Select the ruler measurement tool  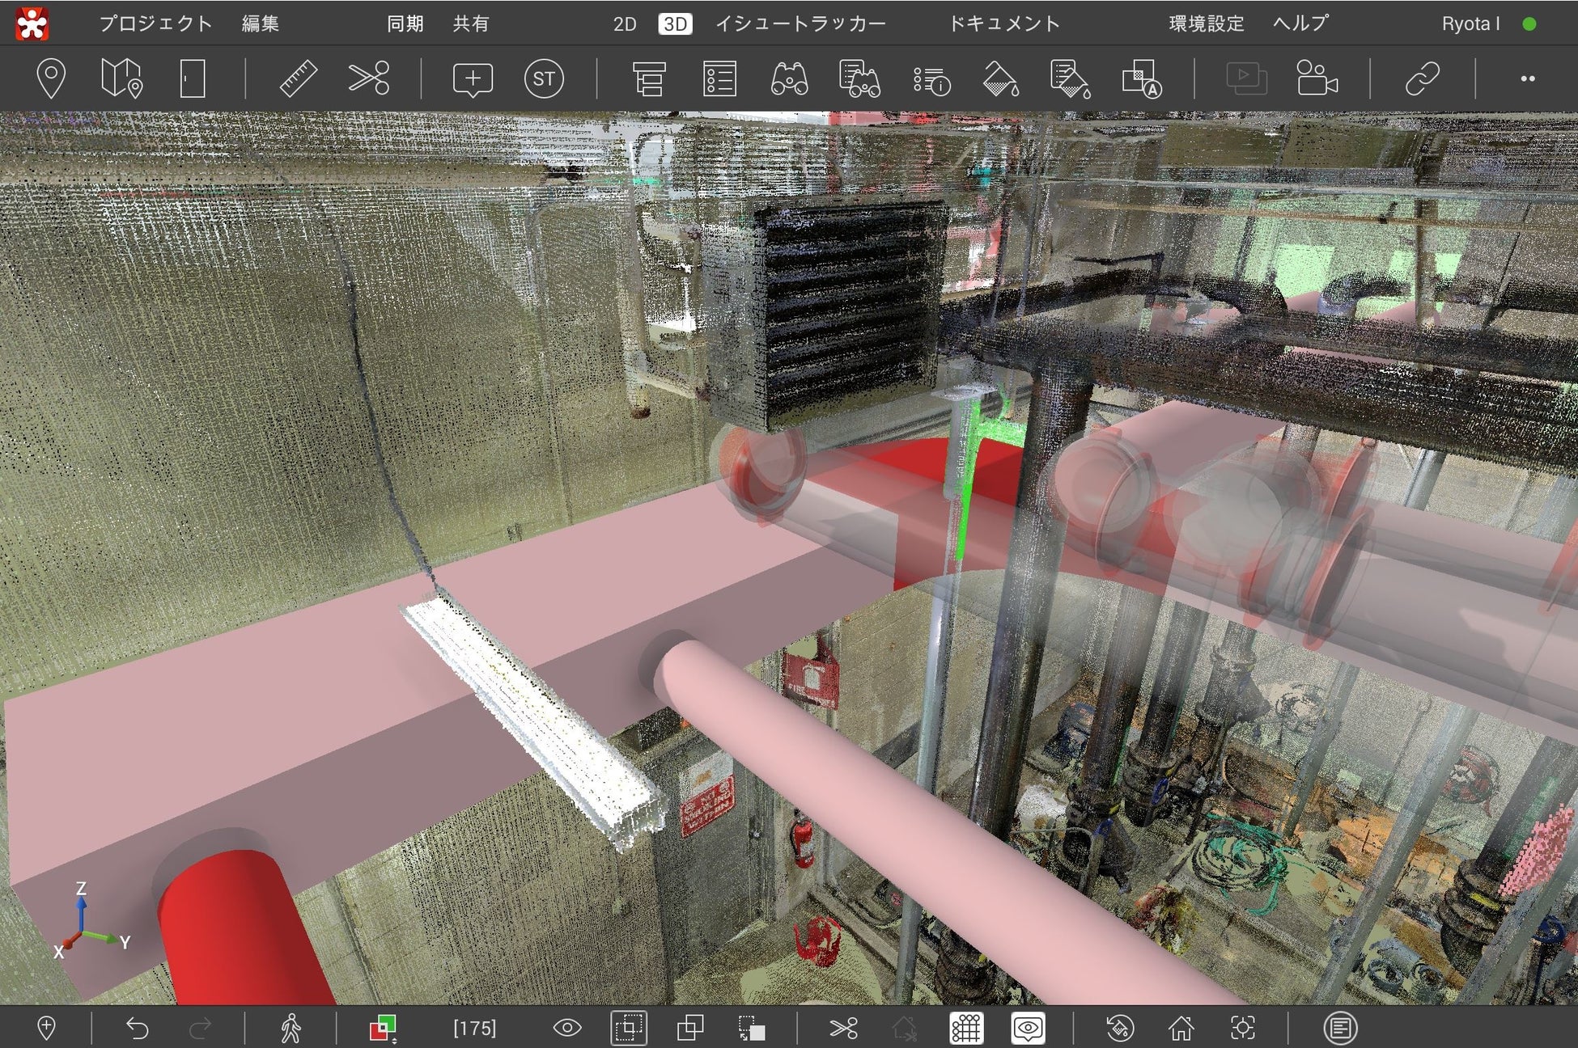[x=298, y=79]
